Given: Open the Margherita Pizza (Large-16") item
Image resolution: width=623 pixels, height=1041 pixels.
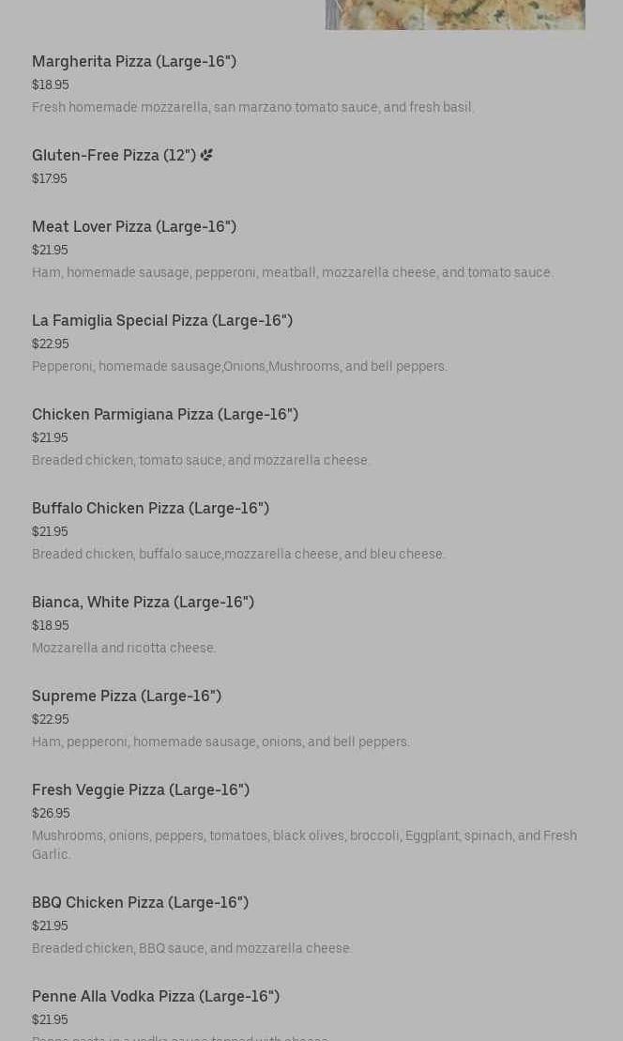Looking at the screenshot, I should (x=134, y=62).
